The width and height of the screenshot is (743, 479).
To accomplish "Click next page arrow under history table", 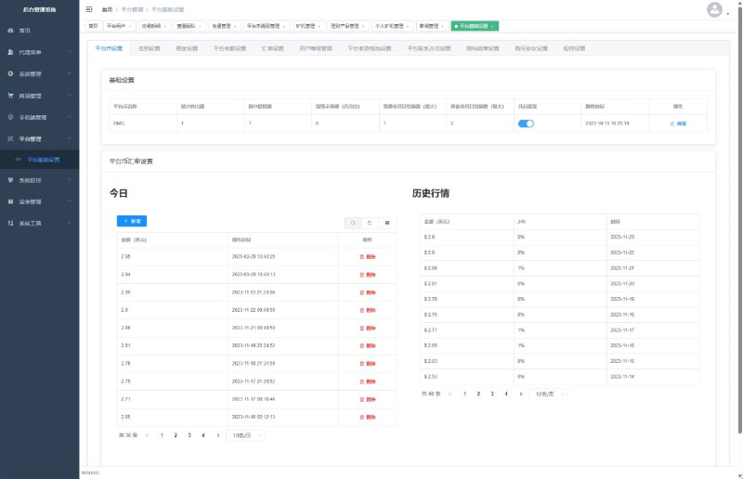I will pos(521,394).
